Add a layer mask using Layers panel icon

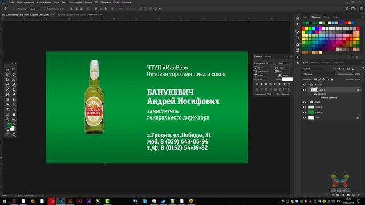tap(338, 195)
